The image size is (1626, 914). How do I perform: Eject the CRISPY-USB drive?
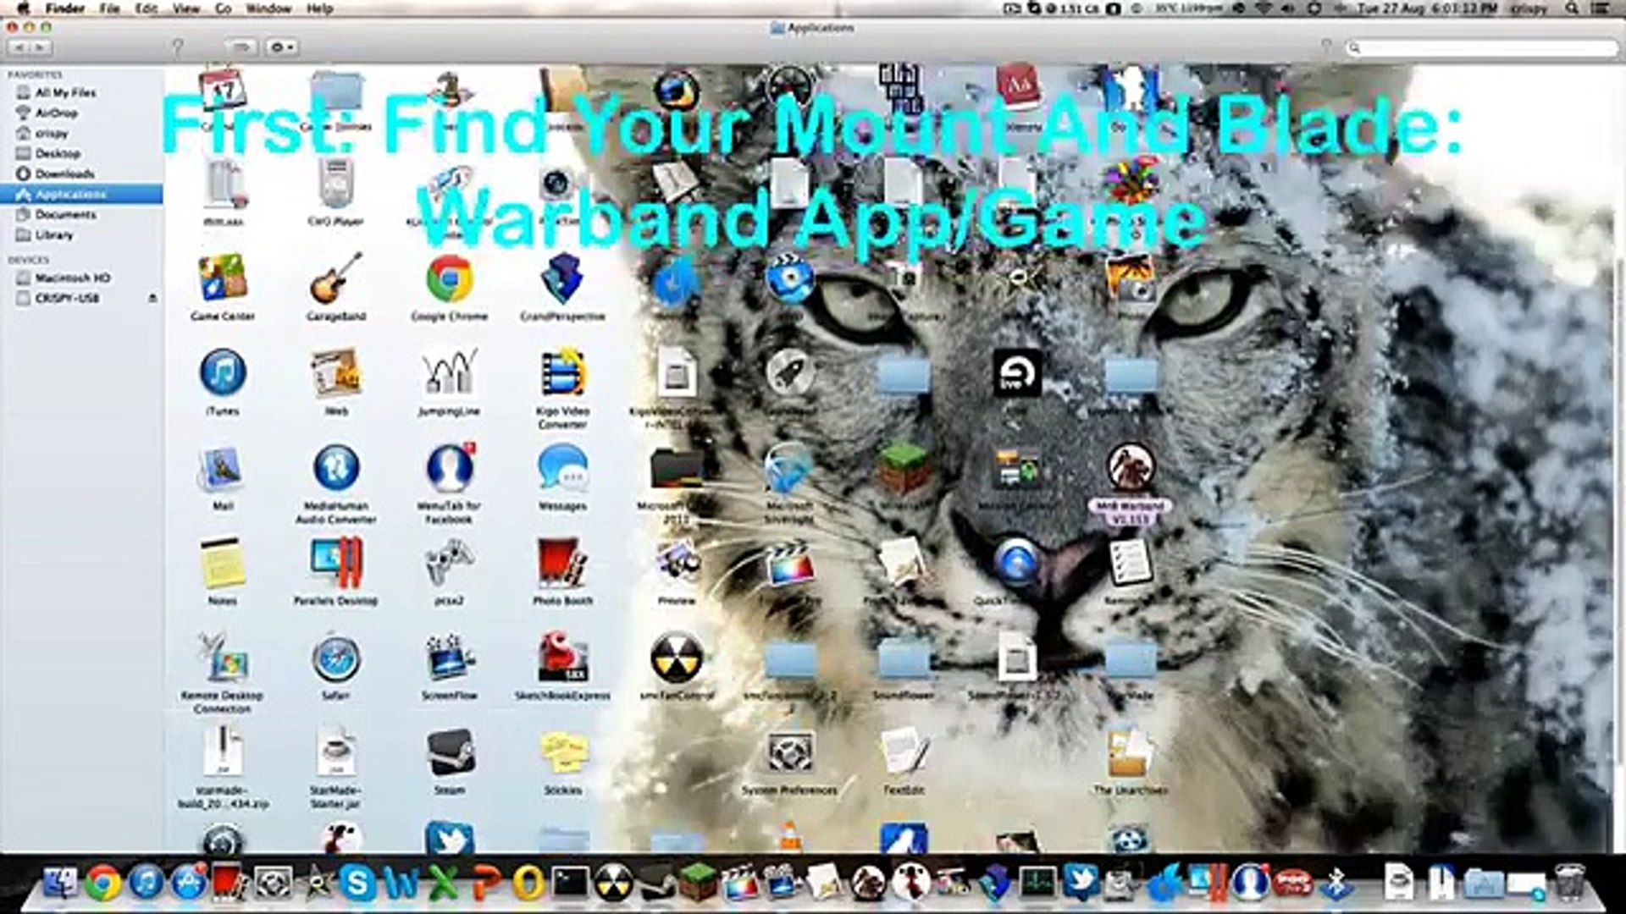coord(152,298)
